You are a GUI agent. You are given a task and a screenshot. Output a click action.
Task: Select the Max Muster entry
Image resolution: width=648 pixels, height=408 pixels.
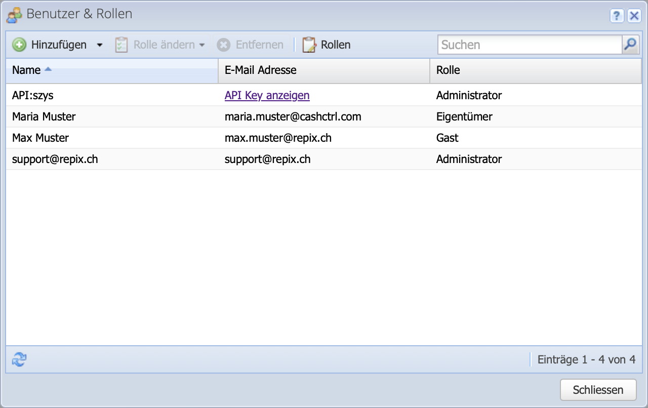pos(101,138)
